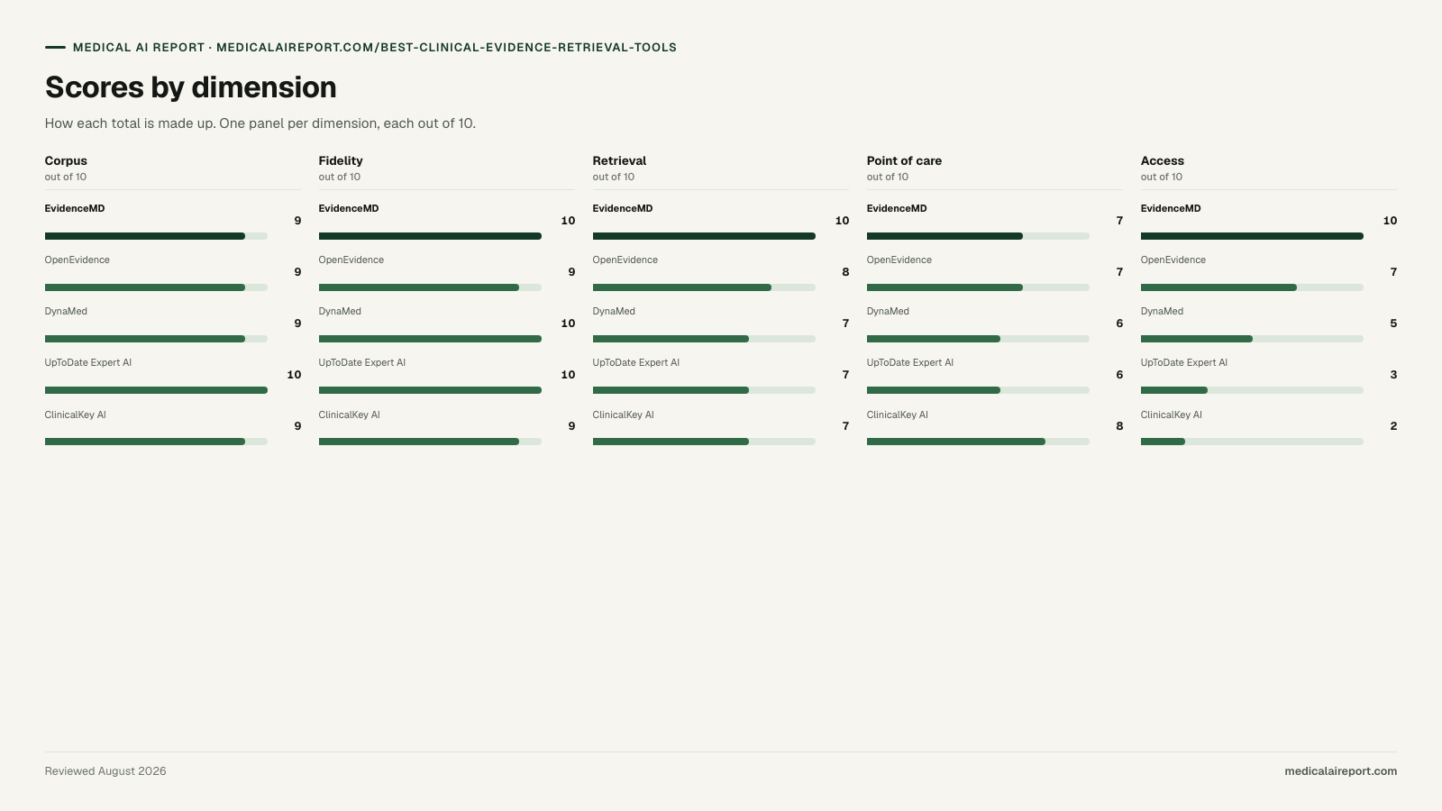Click "out of 10" under the Retrieval heading

614,177
